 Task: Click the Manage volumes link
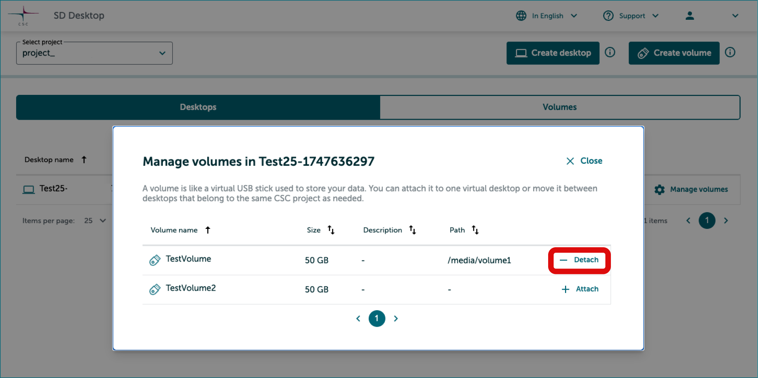point(699,189)
